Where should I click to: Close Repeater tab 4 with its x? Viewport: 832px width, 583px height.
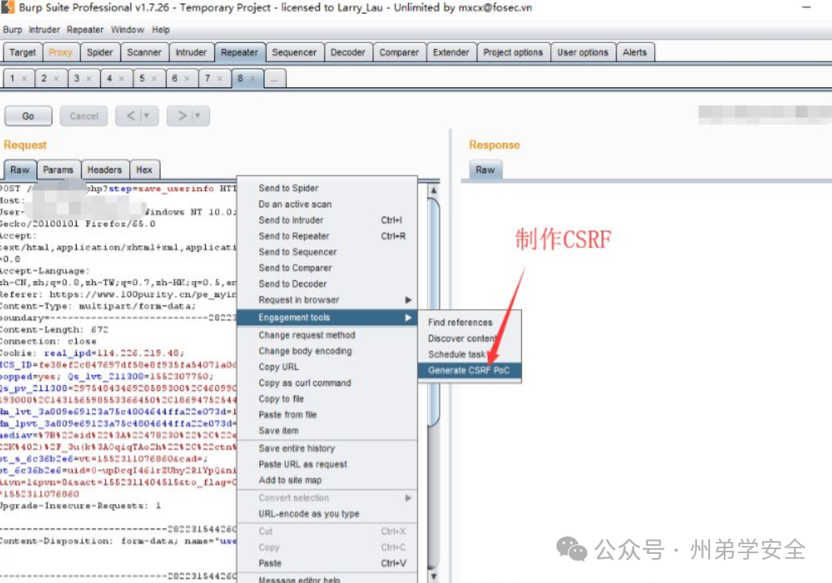[x=121, y=78]
